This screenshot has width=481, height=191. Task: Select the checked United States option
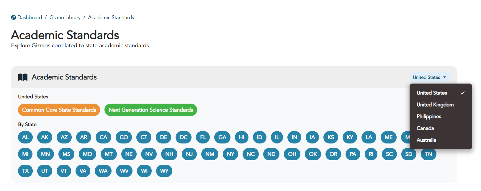pos(432,93)
